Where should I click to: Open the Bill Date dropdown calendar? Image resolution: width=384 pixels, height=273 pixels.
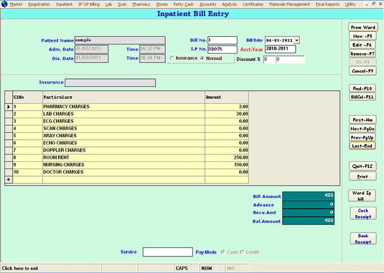tap(296, 40)
